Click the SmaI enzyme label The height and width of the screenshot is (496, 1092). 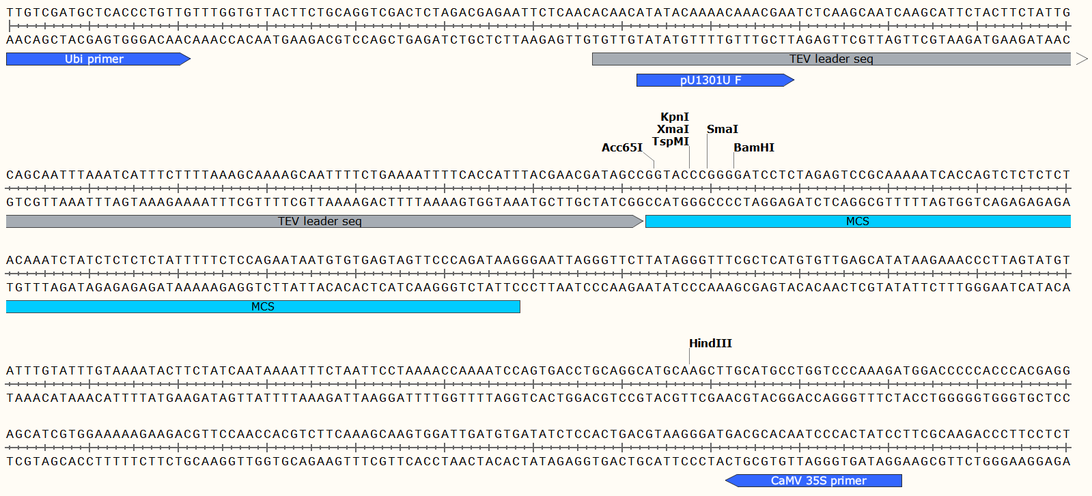click(723, 130)
